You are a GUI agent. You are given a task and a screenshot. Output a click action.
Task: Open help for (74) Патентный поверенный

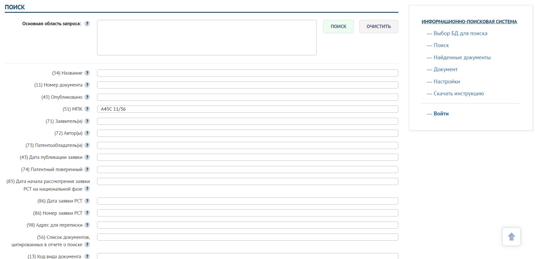87,169
